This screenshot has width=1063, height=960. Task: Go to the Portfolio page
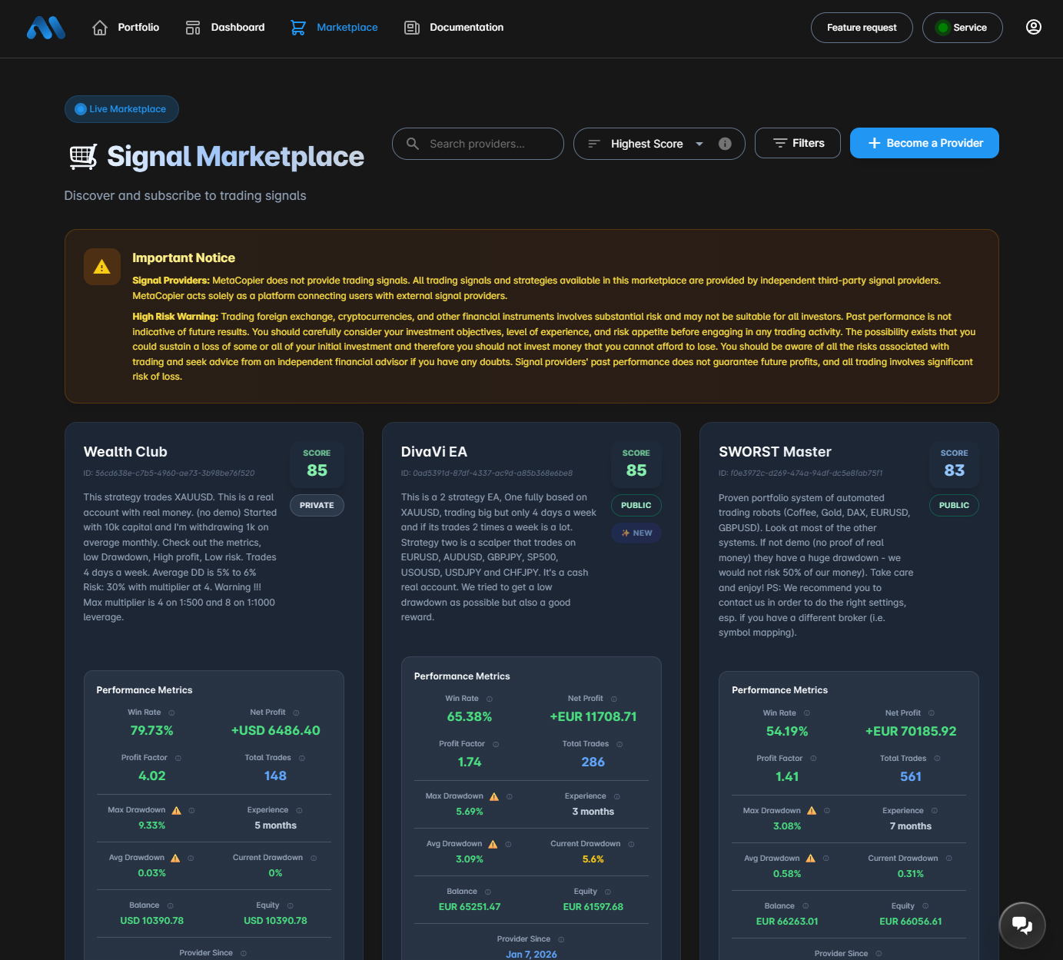point(126,28)
